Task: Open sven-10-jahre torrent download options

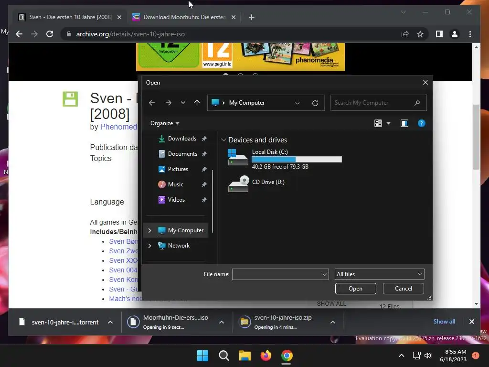Action: pyautogui.click(x=110, y=322)
